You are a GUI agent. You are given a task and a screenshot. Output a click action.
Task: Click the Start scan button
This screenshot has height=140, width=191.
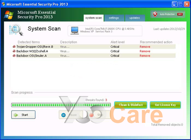[23, 115]
